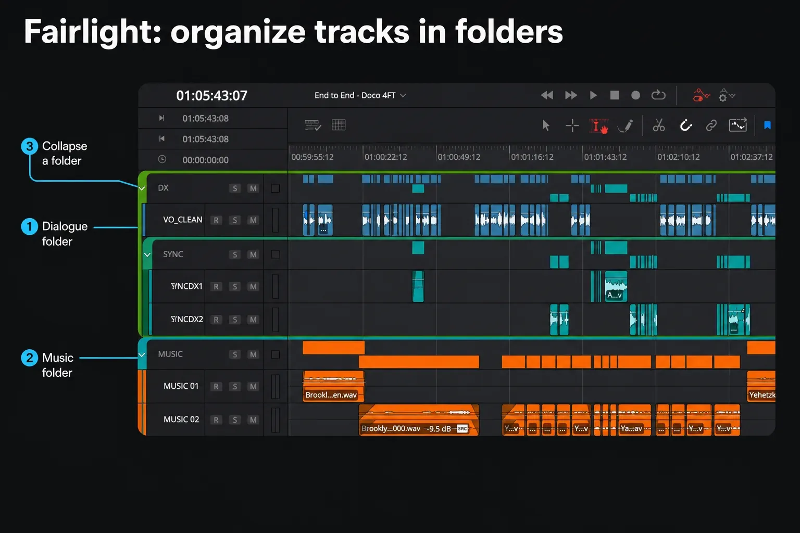Toggle the red automation icon

[701, 95]
